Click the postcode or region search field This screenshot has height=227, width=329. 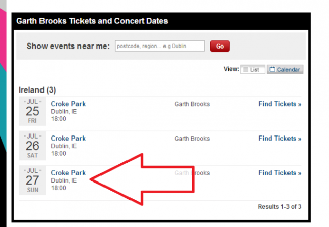click(x=160, y=46)
